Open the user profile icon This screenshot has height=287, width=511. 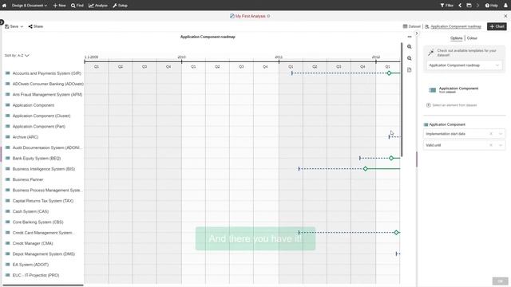[x=505, y=6]
